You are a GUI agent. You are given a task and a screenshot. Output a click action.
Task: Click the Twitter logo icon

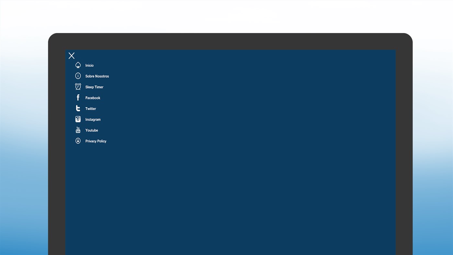point(78,108)
